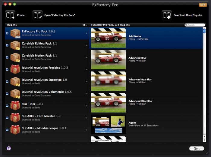Click the purple help question mark icon
Screen dimensions: 211x157
coord(8,148)
